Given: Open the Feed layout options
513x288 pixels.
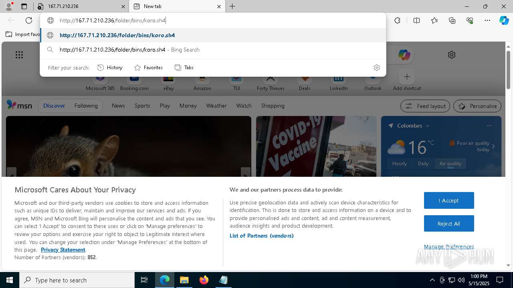Looking at the screenshot, I should (x=425, y=106).
